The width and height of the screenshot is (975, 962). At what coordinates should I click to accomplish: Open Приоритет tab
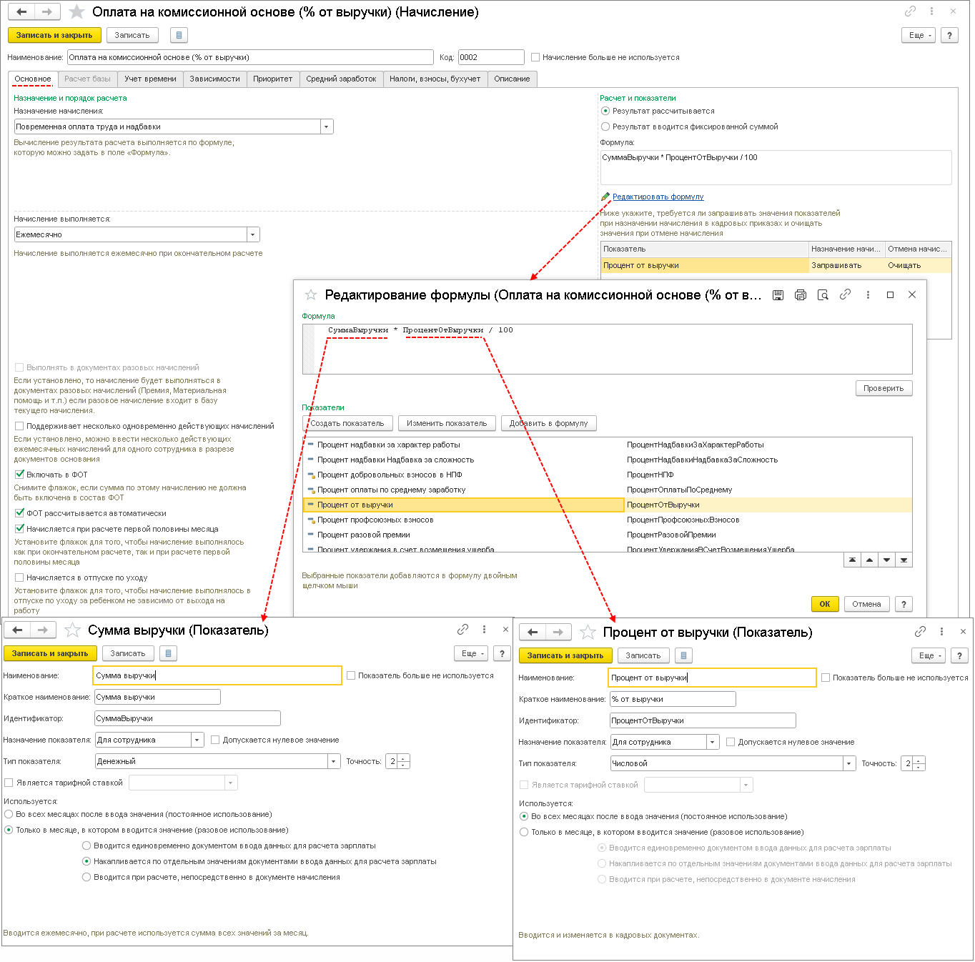click(273, 79)
